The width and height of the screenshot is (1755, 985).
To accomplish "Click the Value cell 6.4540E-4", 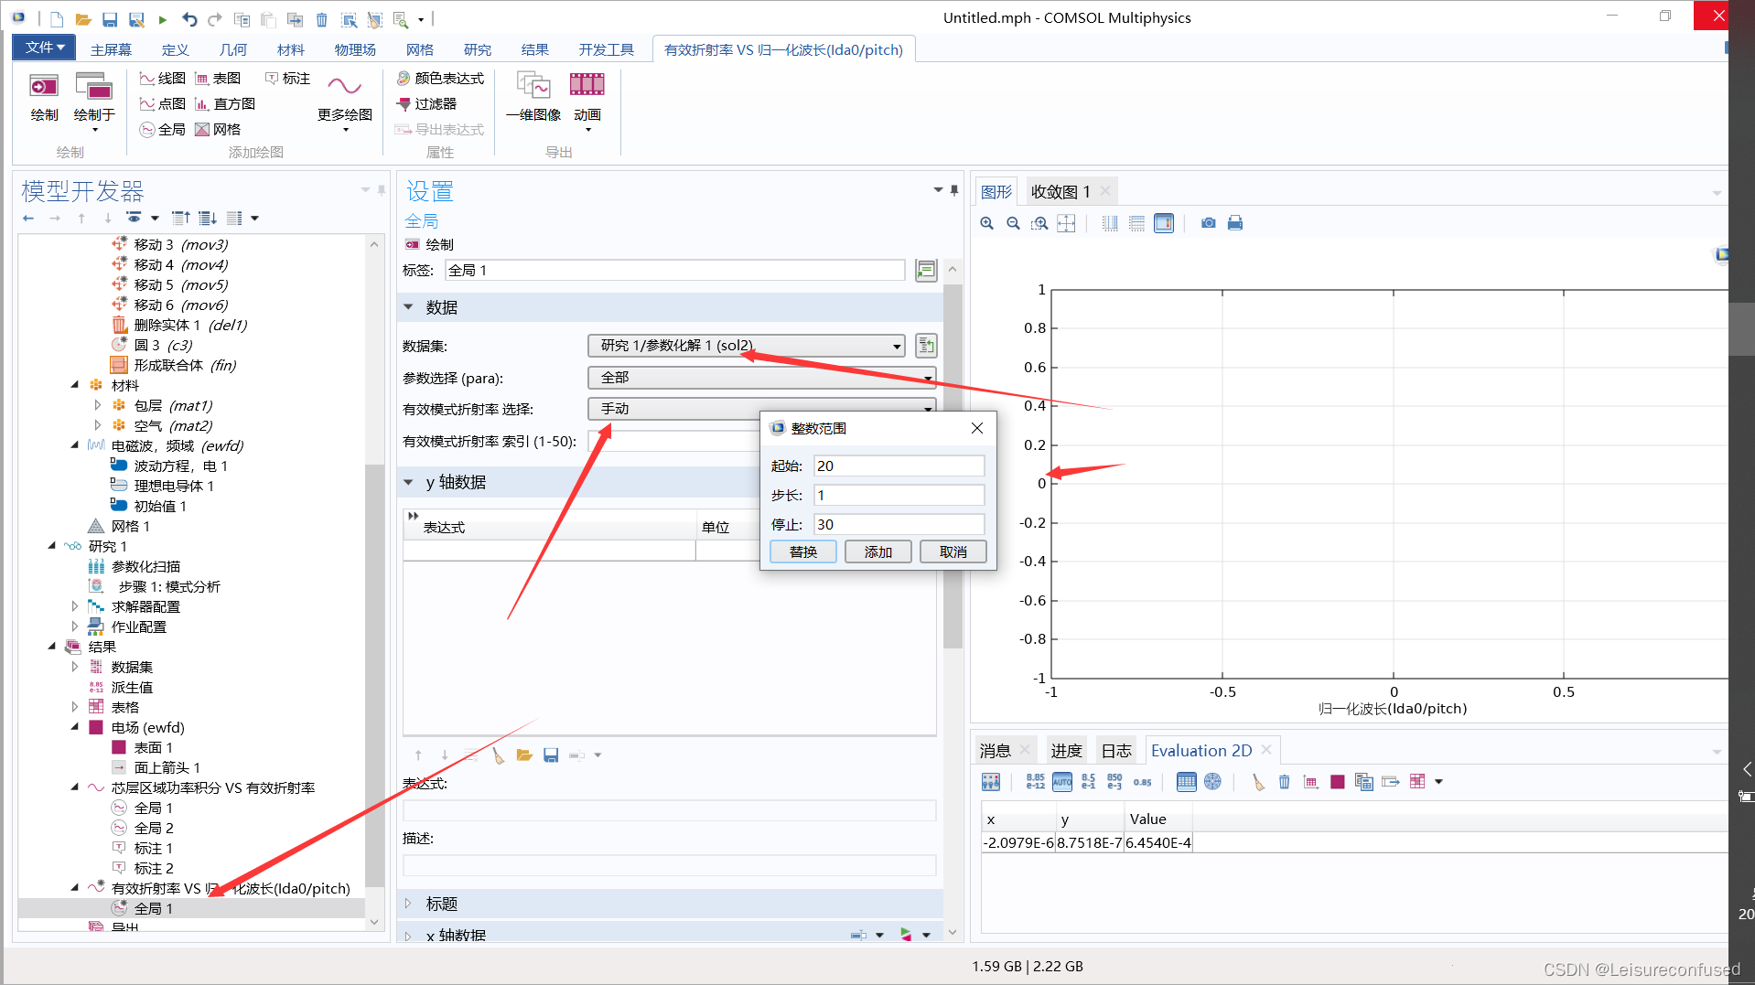I will click(1158, 843).
